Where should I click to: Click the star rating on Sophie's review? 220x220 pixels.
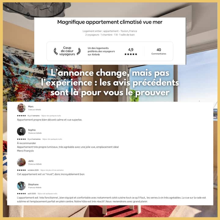pos(21,139)
